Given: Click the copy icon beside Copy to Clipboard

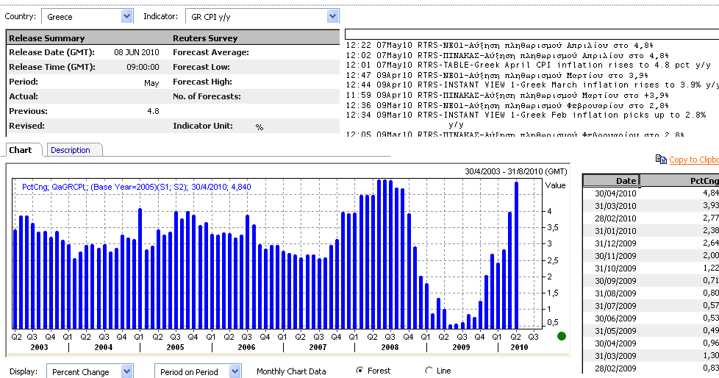Looking at the screenshot, I should 661,159.
